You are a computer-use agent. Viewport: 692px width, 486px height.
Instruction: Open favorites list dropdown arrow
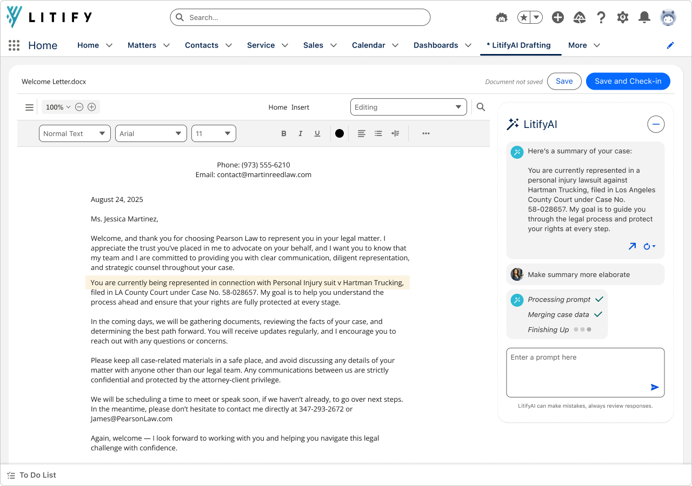pyautogui.click(x=536, y=17)
